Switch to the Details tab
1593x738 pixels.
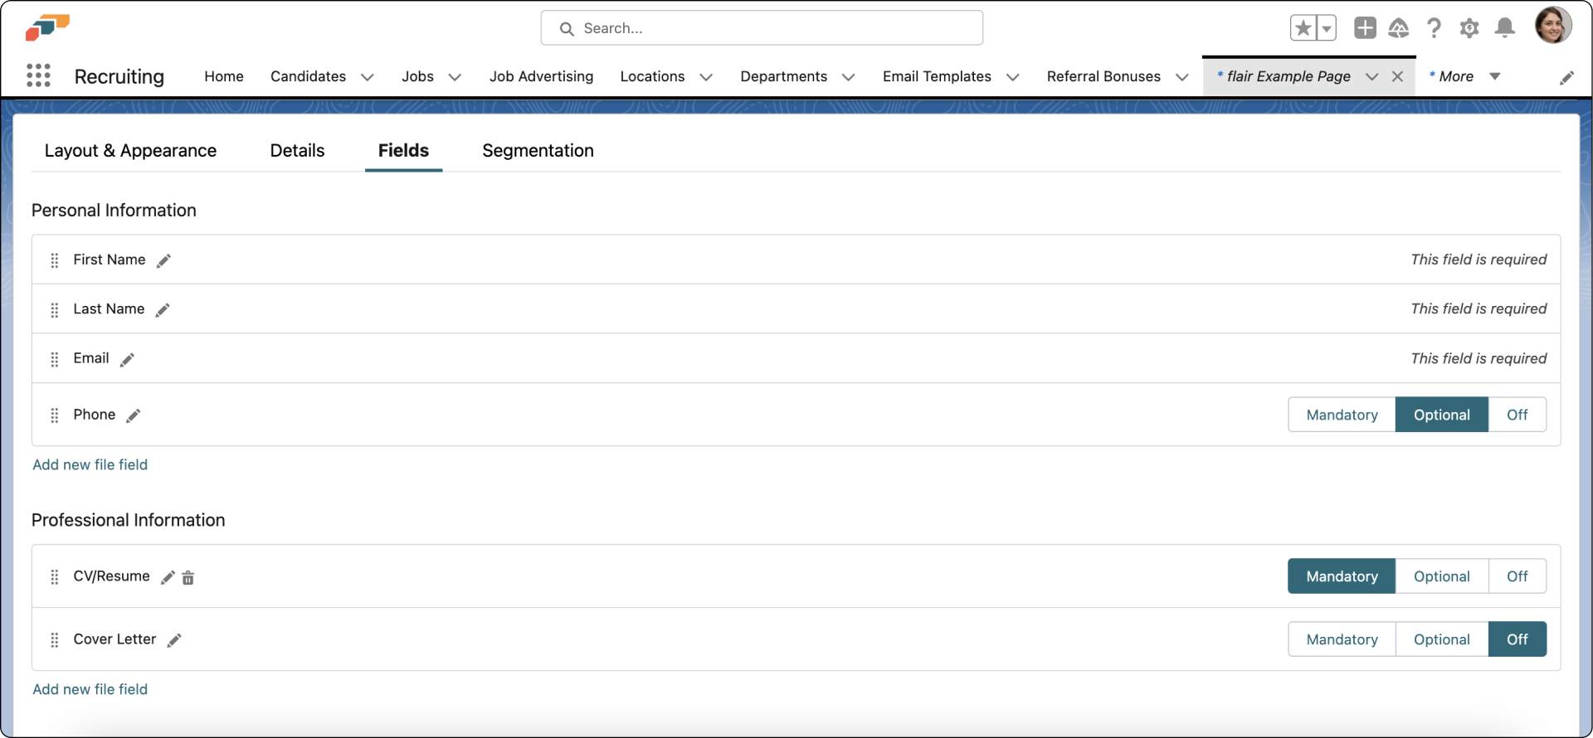tap(297, 150)
